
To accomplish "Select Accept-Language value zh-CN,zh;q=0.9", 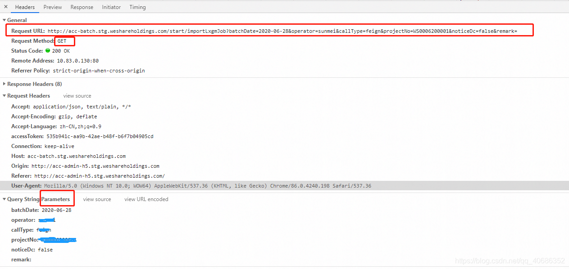I will 81,126.
